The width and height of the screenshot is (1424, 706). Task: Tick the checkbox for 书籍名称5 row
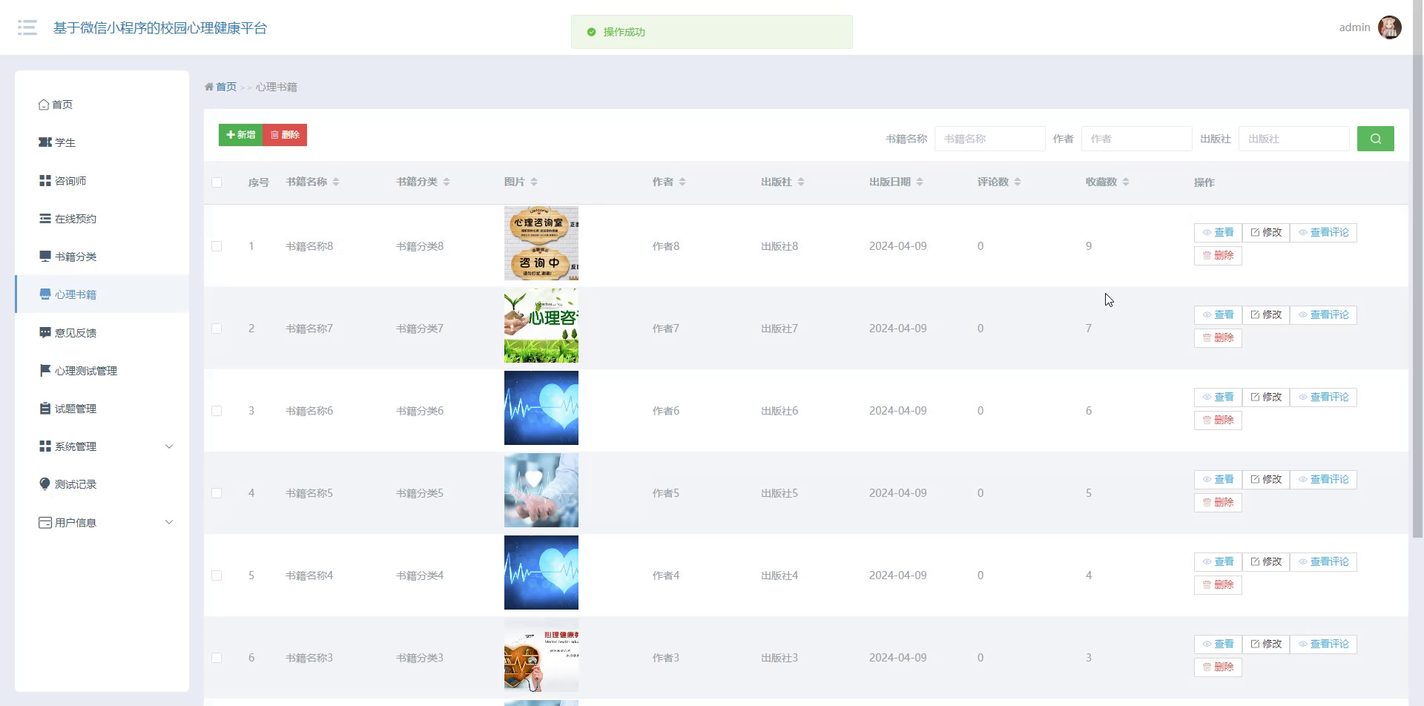(x=217, y=493)
